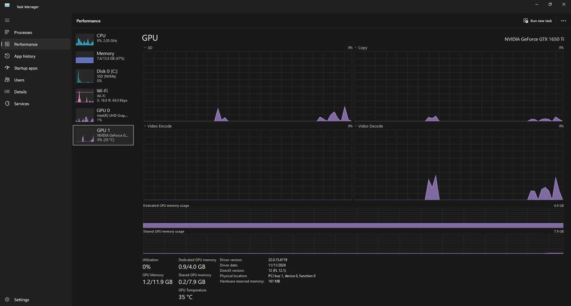Open the Video Encode graph dropdown
The width and height of the screenshot is (571, 306).
[x=145, y=126]
